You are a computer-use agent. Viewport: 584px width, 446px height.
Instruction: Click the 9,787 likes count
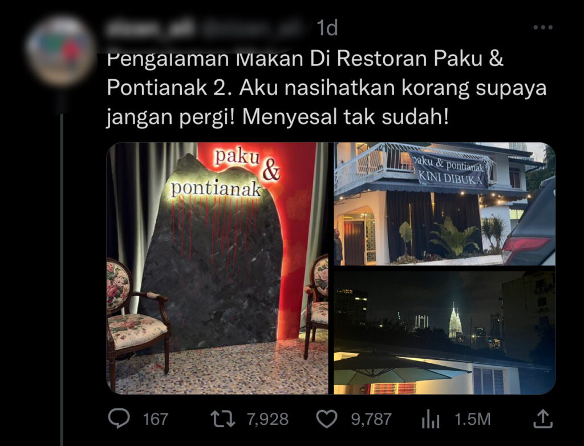(371, 419)
